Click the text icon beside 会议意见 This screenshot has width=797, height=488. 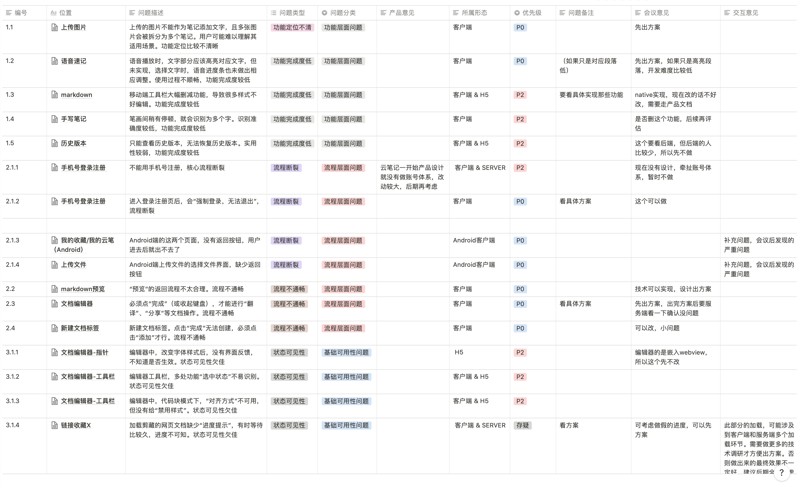pos(638,13)
